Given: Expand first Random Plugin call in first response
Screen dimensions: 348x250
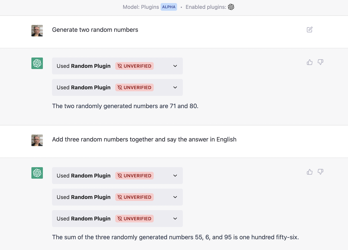Looking at the screenshot, I should 175,66.
